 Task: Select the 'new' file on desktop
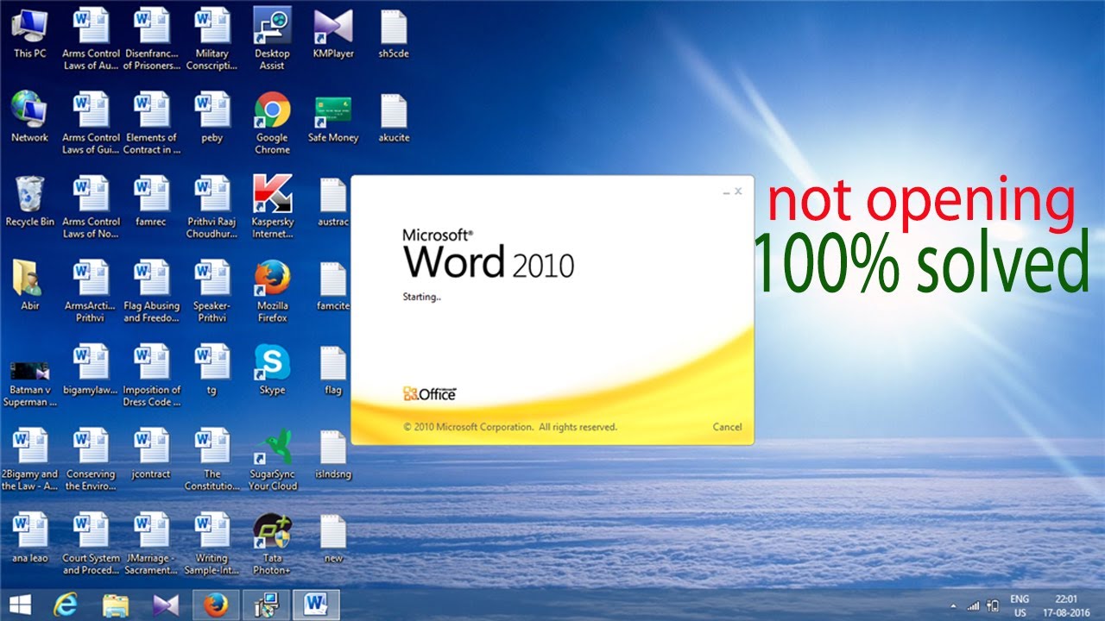[333, 538]
